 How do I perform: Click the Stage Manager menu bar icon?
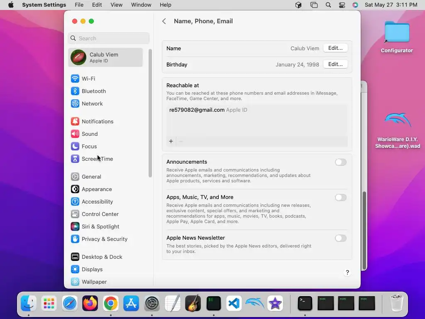pyautogui.click(x=314, y=5)
